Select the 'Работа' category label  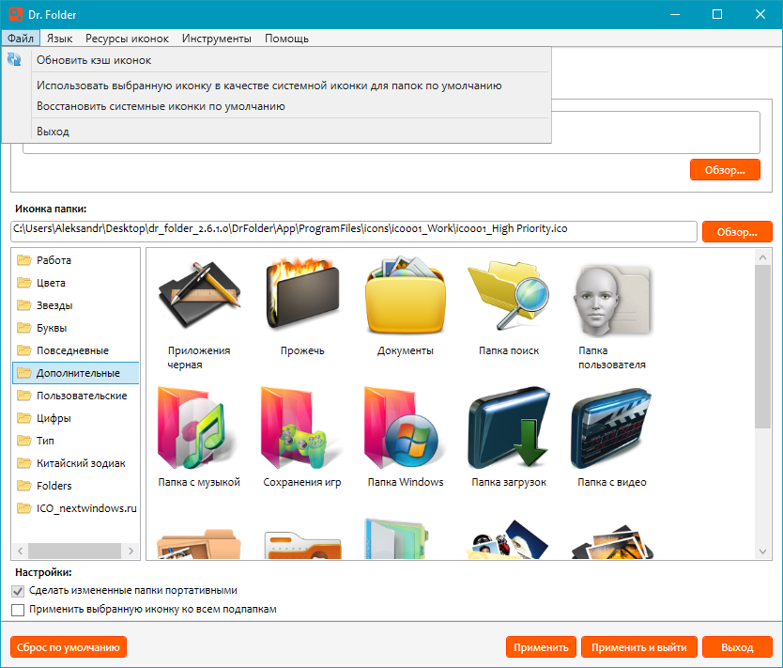[54, 260]
